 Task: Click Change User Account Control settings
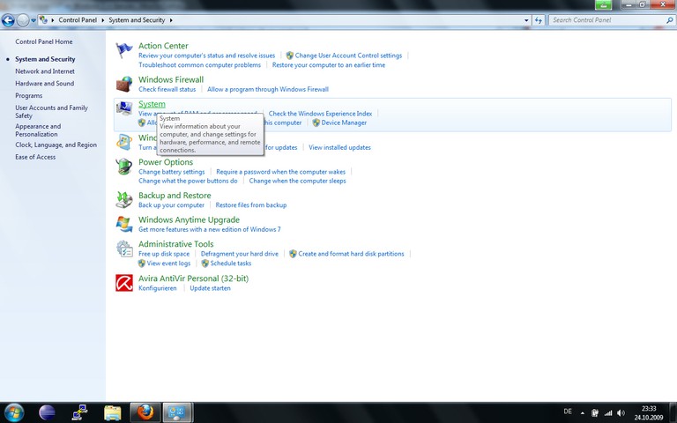click(x=348, y=56)
